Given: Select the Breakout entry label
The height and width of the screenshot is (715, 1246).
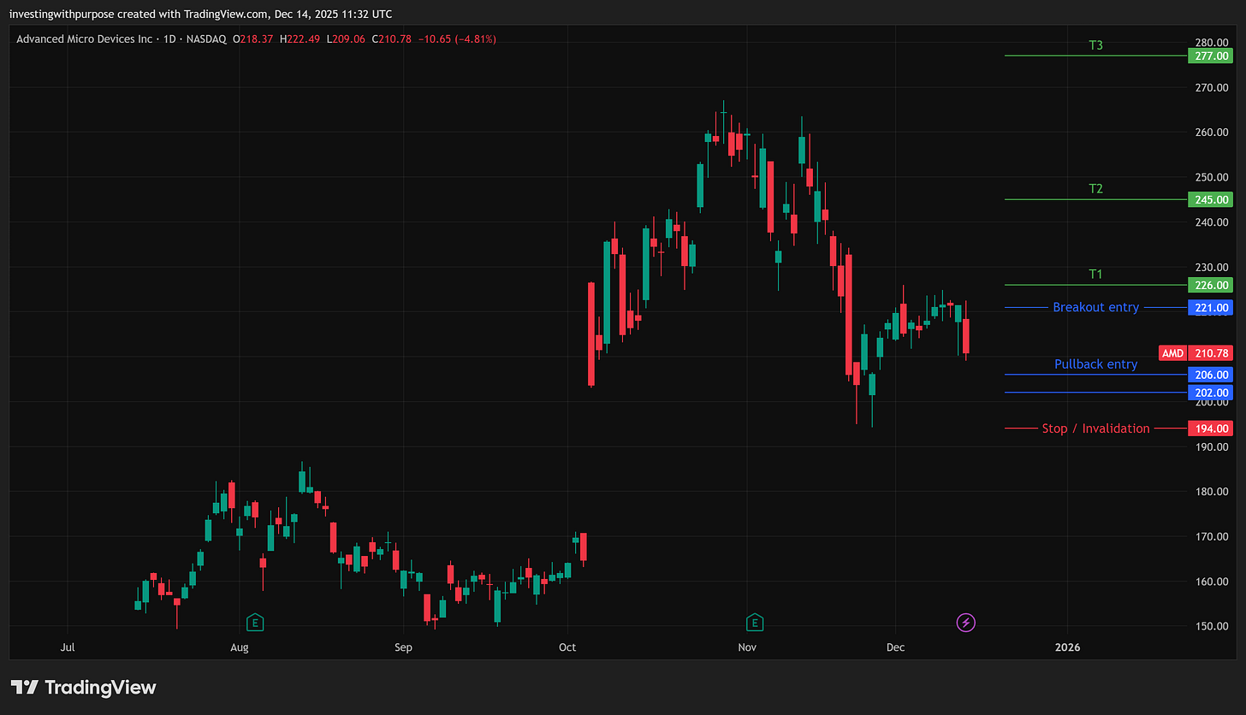Looking at the screenshot, I should pos(1095,307).
